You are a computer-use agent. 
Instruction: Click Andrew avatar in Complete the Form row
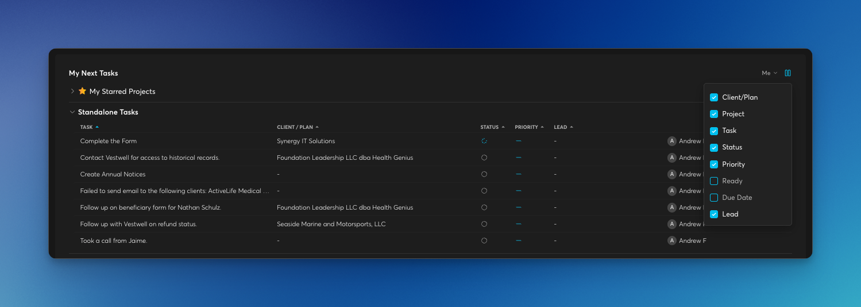tap(672, 141)
